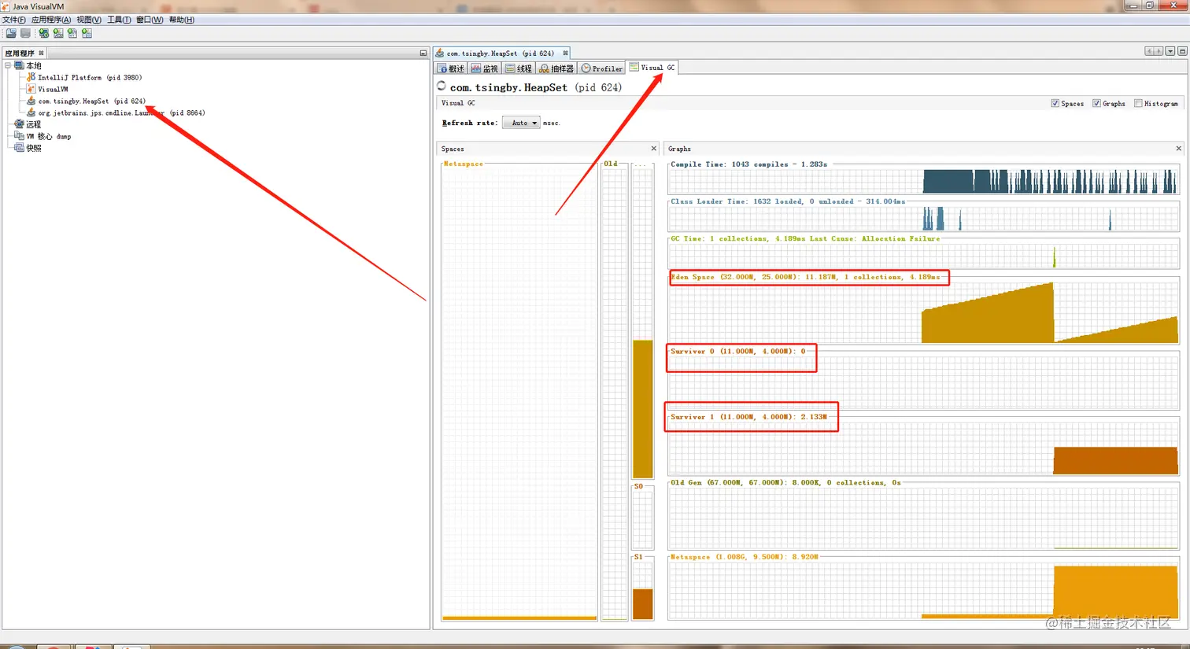Click the Class Loader Time graph

pyautogui.click(x=923, y=219)
